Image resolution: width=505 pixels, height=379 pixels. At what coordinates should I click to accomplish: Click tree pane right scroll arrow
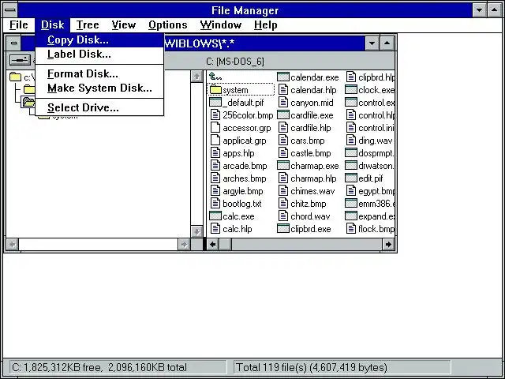184,244
